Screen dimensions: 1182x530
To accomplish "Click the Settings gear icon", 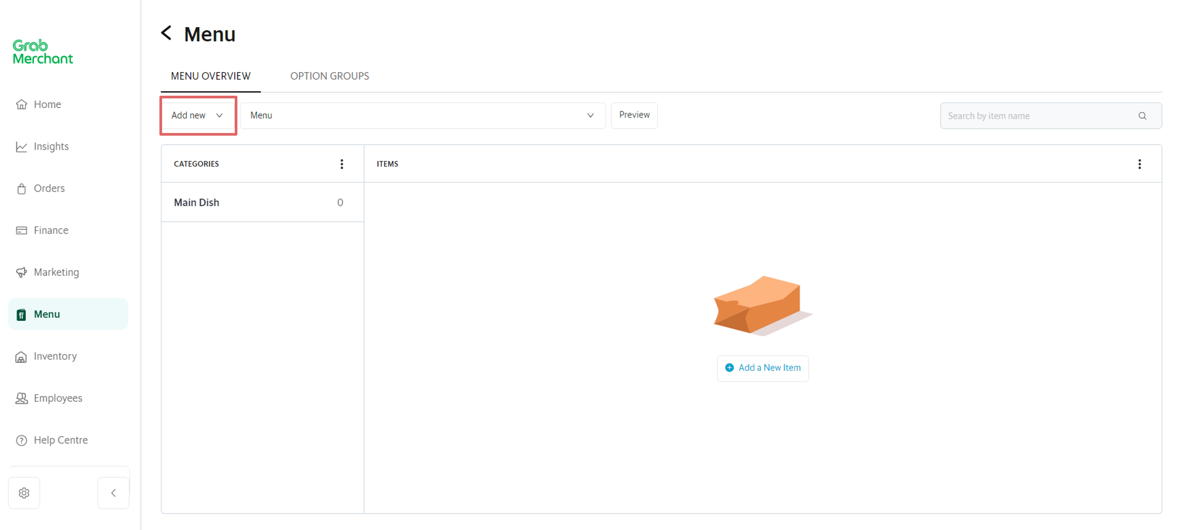I will coord(23,493).
